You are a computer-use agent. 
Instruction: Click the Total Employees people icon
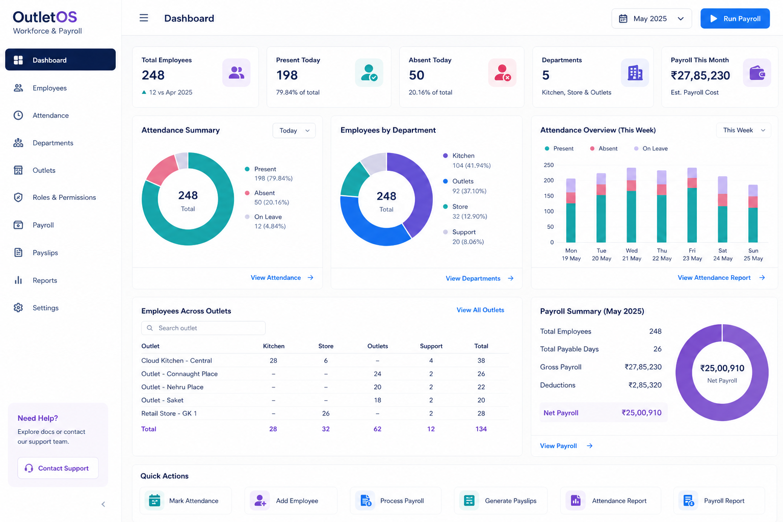237,72
